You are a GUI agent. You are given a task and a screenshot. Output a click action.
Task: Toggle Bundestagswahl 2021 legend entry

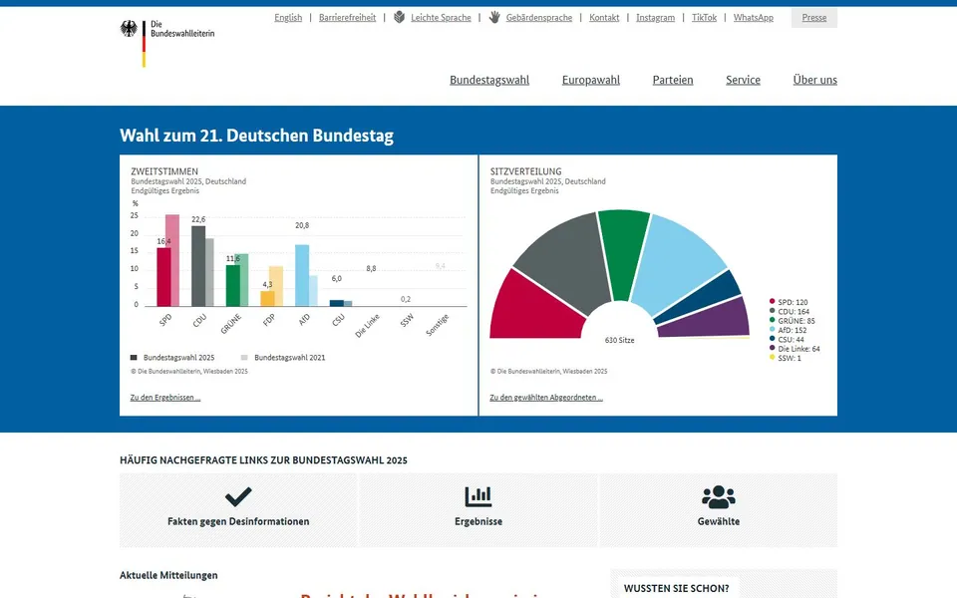pos(283,358)
